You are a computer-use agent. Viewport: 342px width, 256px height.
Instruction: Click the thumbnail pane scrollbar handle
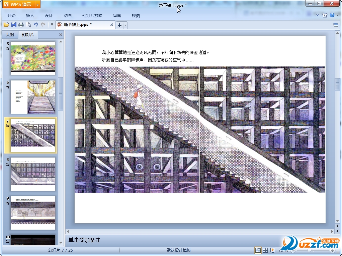pos(61,94)
